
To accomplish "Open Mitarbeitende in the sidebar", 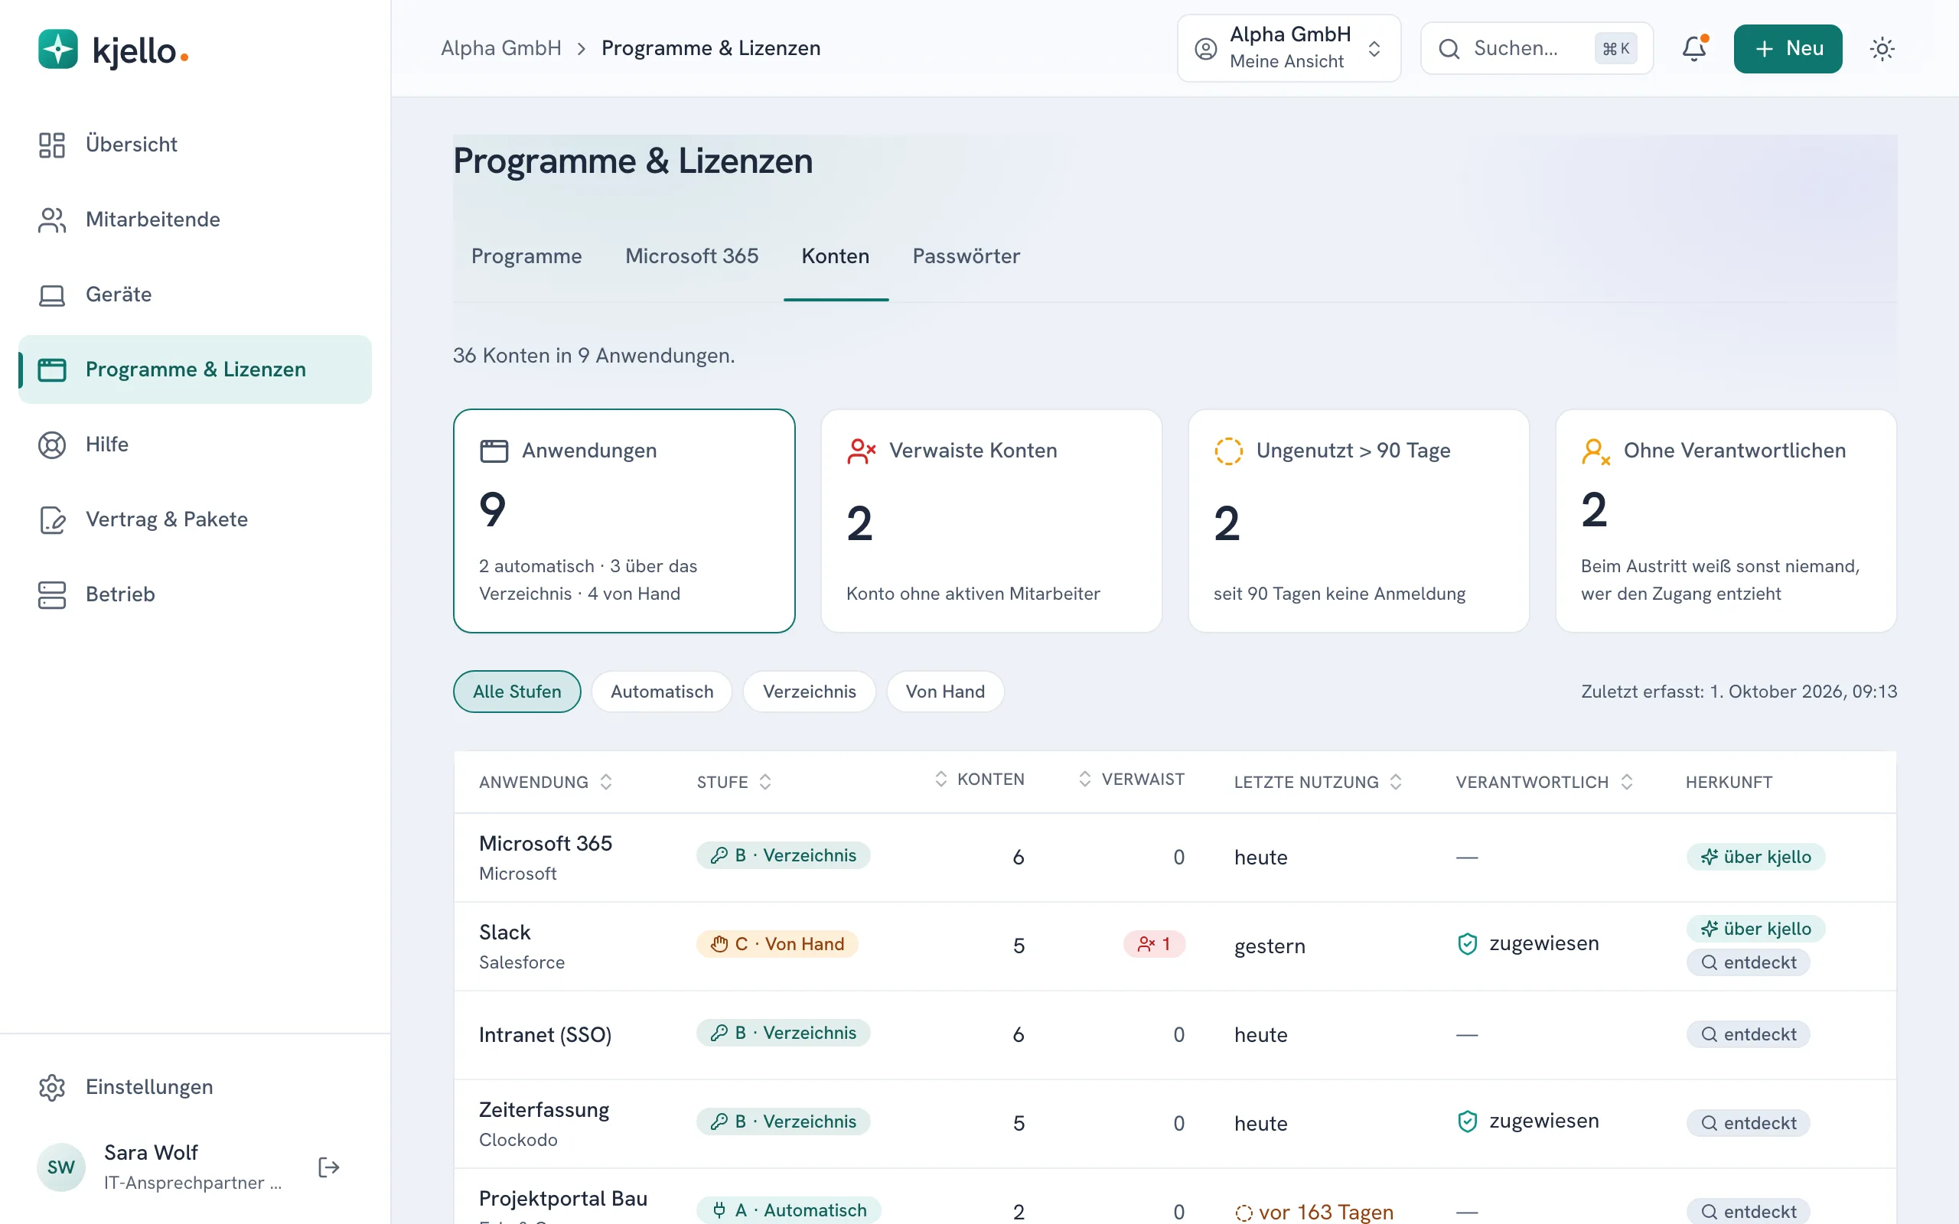I will point(195,220).
